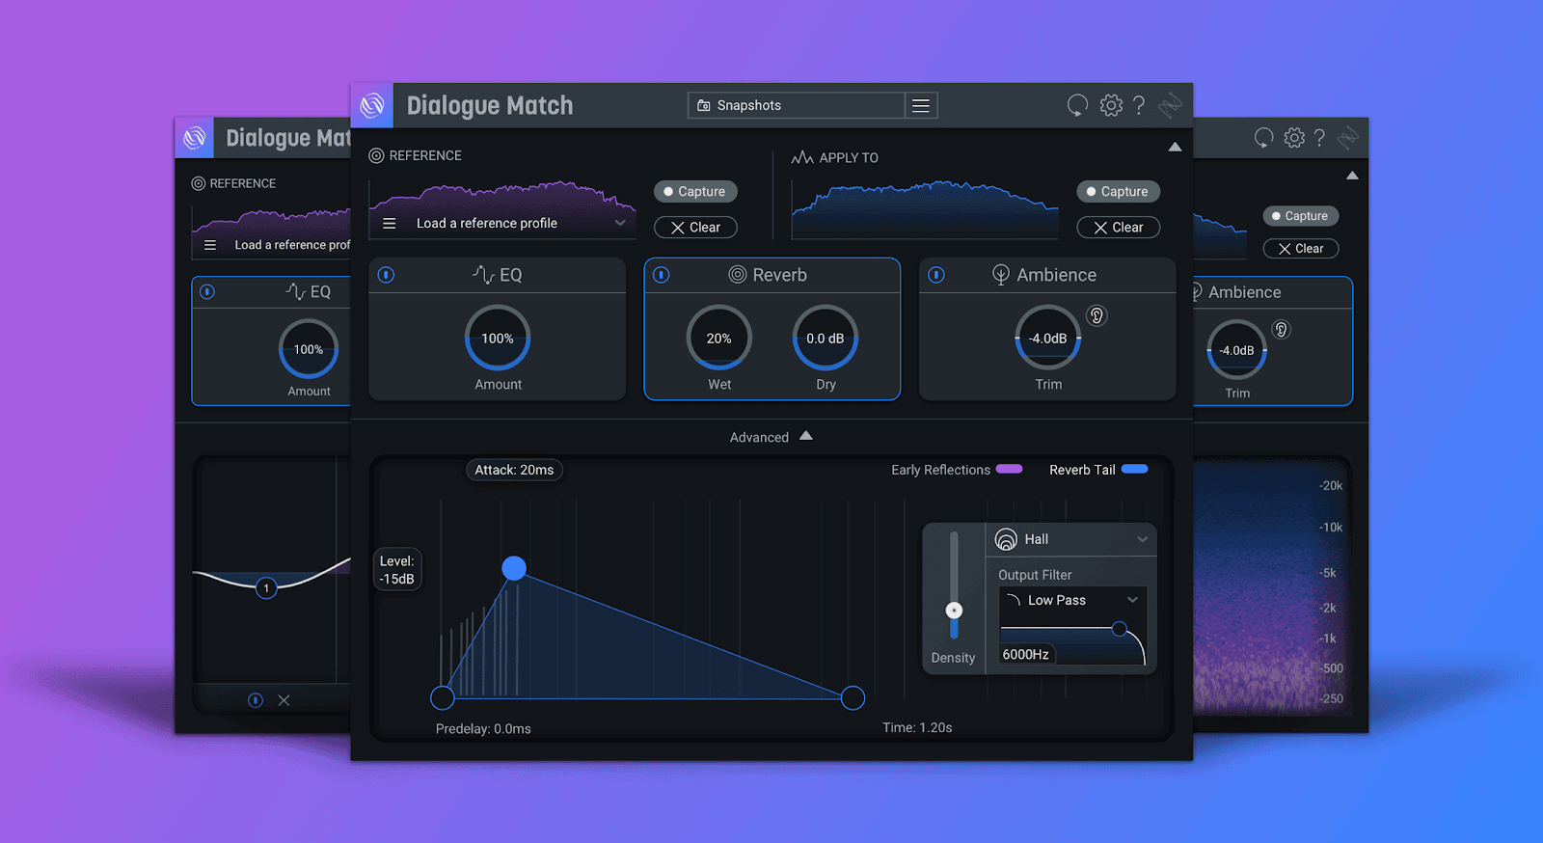Click the speech bubble feedback icon
The height and width of the screenshot is (843, 1543).
click(x=1077, y=105)
